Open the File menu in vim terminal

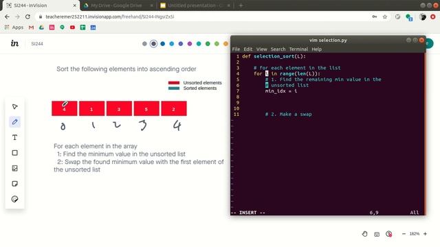coord(236,49)
